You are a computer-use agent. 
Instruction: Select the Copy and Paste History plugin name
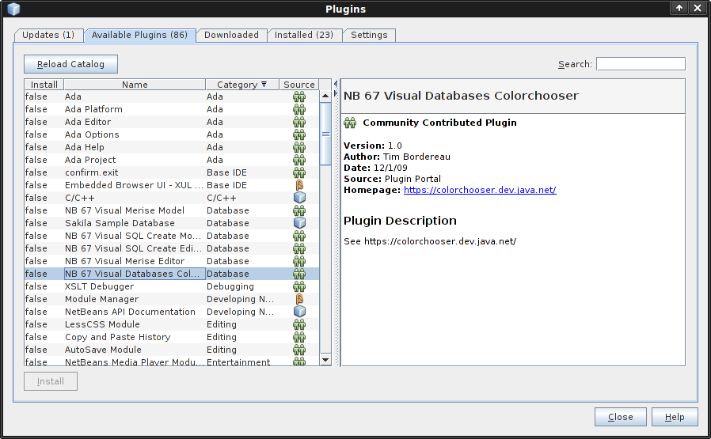(117, 337)
